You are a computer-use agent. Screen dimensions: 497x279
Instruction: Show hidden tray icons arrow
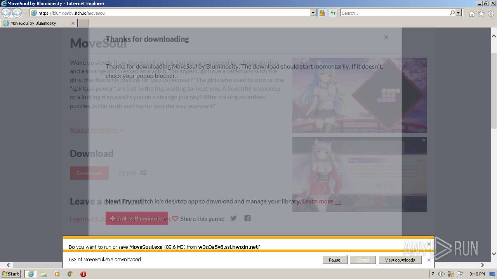coord(433,274)
